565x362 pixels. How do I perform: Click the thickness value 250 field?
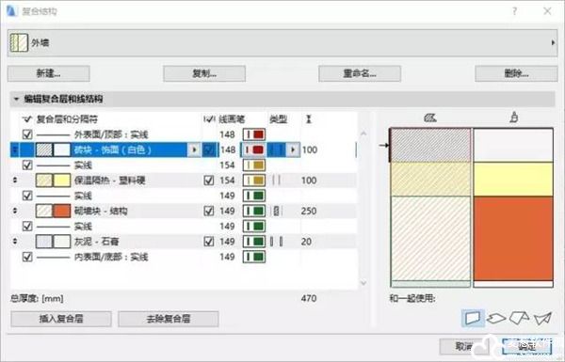click(309, 211)
